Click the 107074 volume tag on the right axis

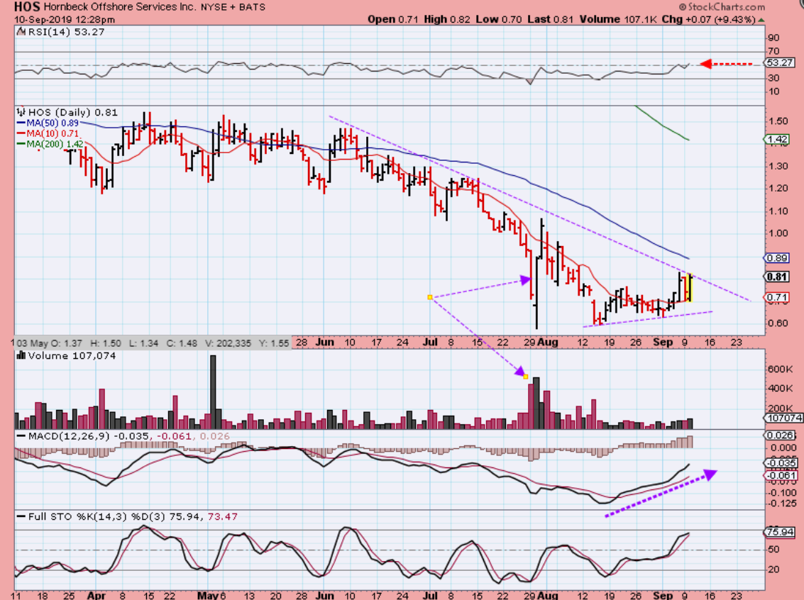click(784, 418)
